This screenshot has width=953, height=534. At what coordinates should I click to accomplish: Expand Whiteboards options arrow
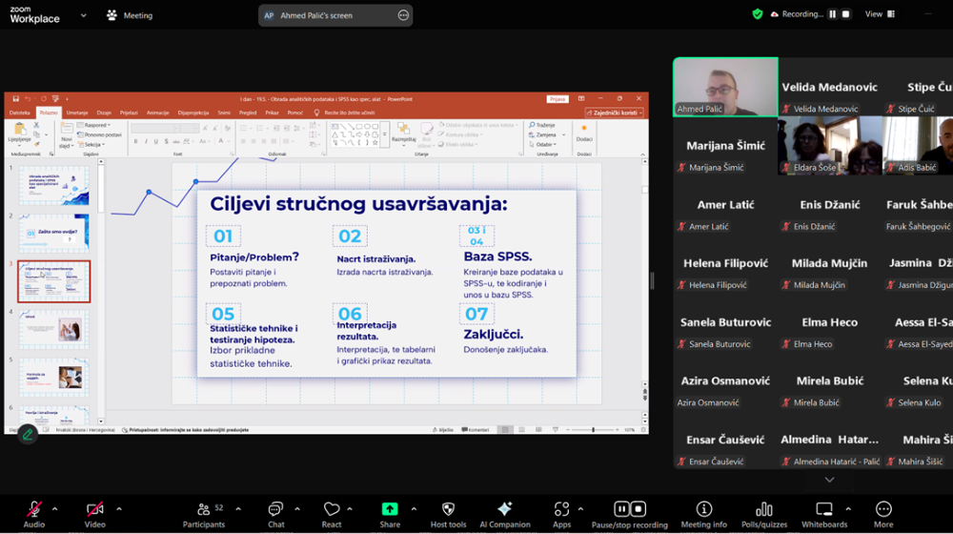(848, 508)
